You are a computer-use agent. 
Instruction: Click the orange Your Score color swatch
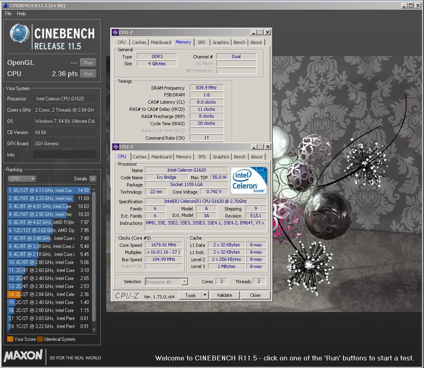(x=10, y=339)
